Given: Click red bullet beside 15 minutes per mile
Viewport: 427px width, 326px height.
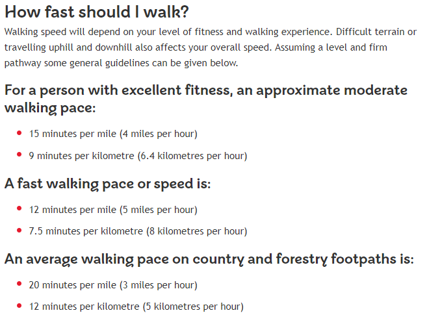Looking at the screenshot, I should 19,132.
